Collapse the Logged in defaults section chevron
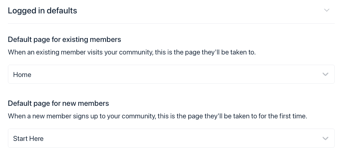The image size is (341, 156). (x=327, y=11)
